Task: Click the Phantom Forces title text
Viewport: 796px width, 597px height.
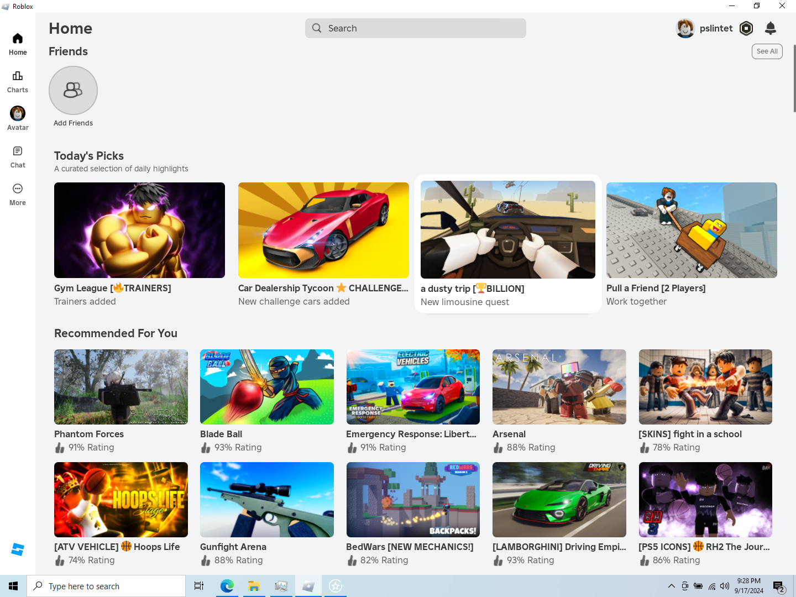Action: [x=89, y=434]
